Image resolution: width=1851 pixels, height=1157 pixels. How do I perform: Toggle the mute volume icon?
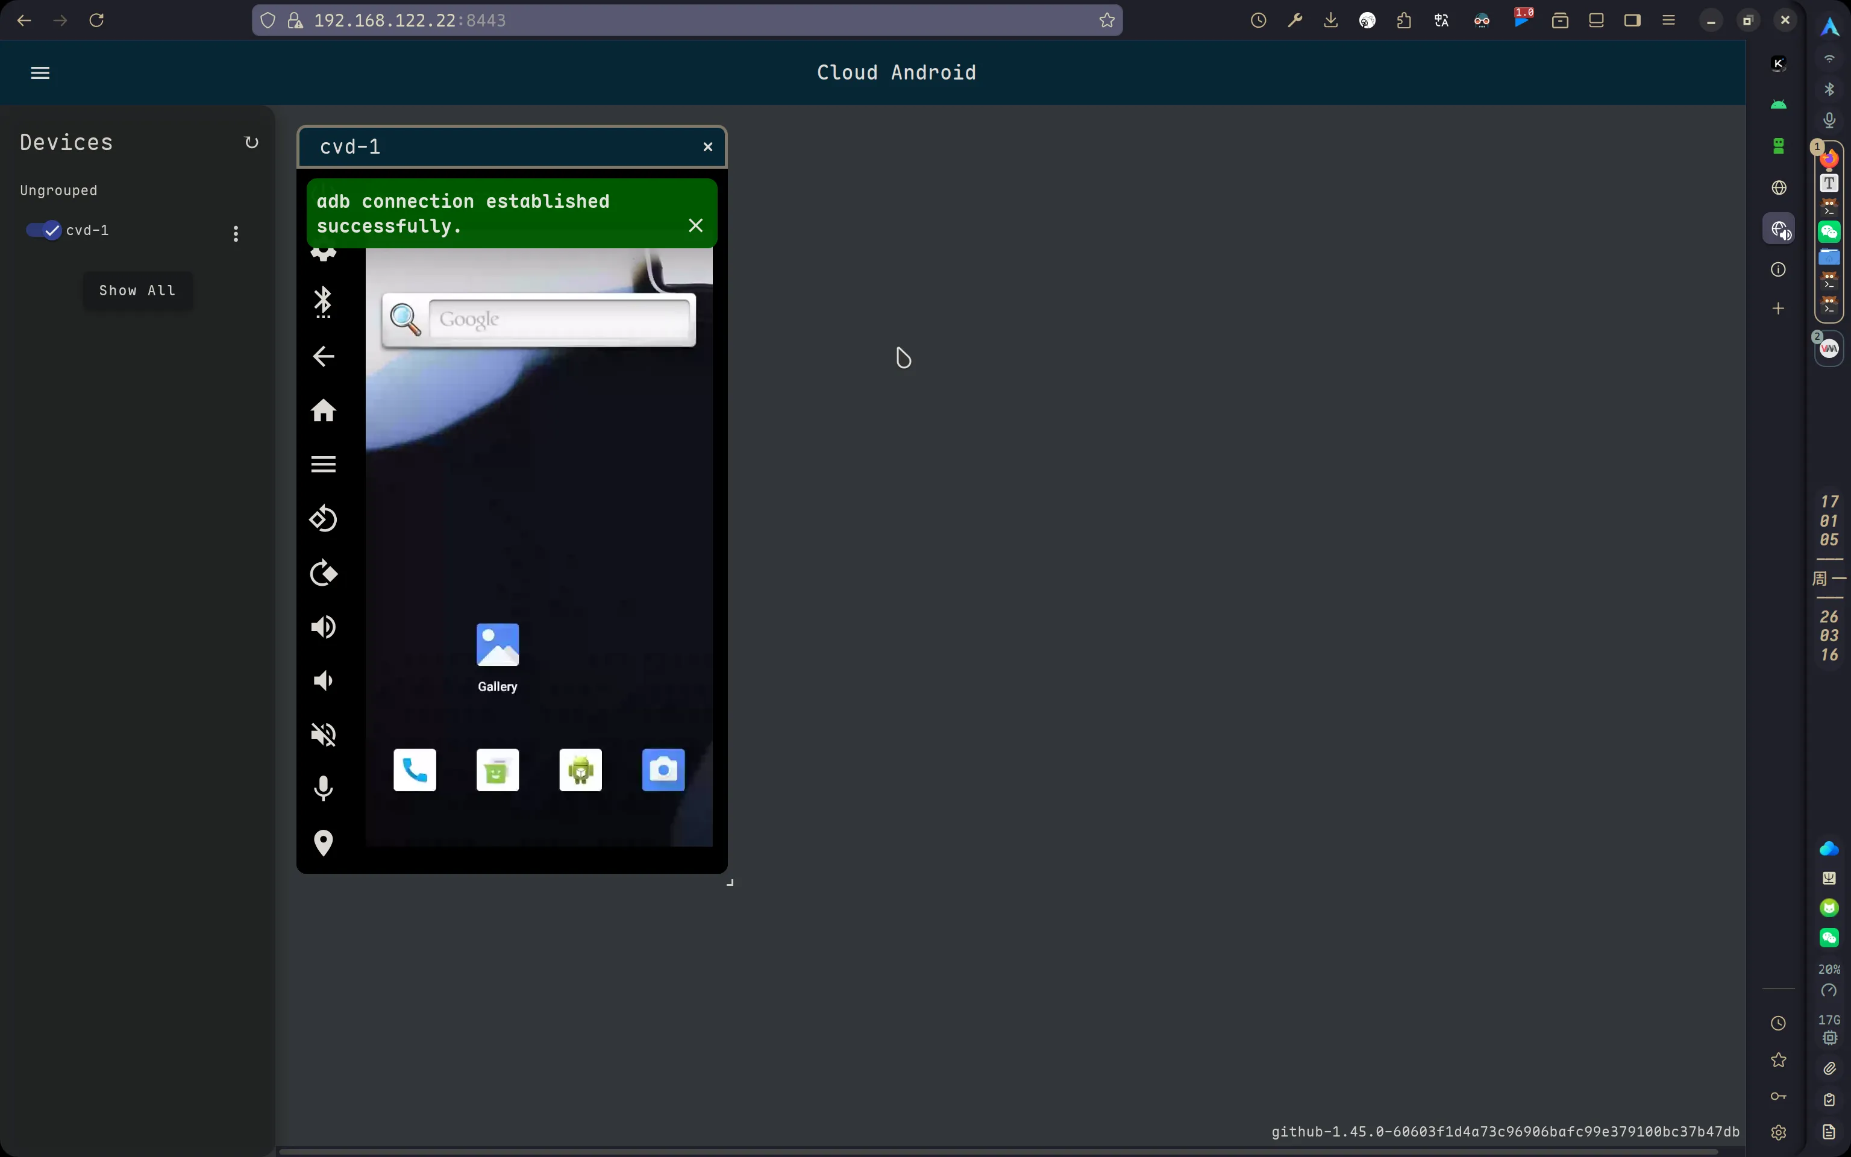[324, 735]
